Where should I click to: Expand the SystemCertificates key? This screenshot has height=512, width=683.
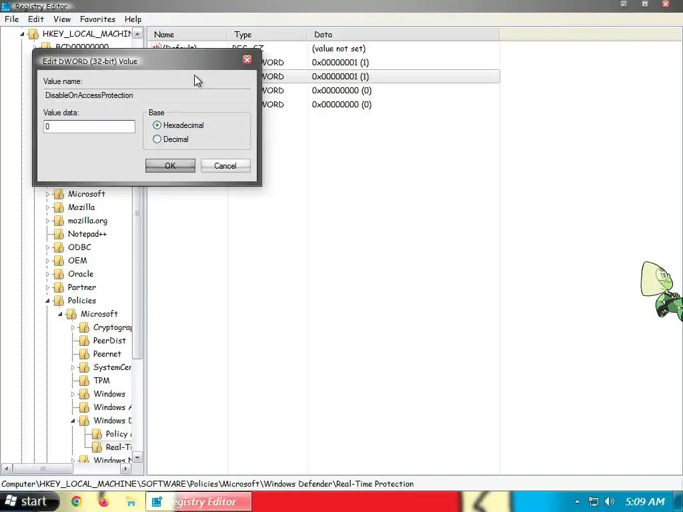click(73, 368)
